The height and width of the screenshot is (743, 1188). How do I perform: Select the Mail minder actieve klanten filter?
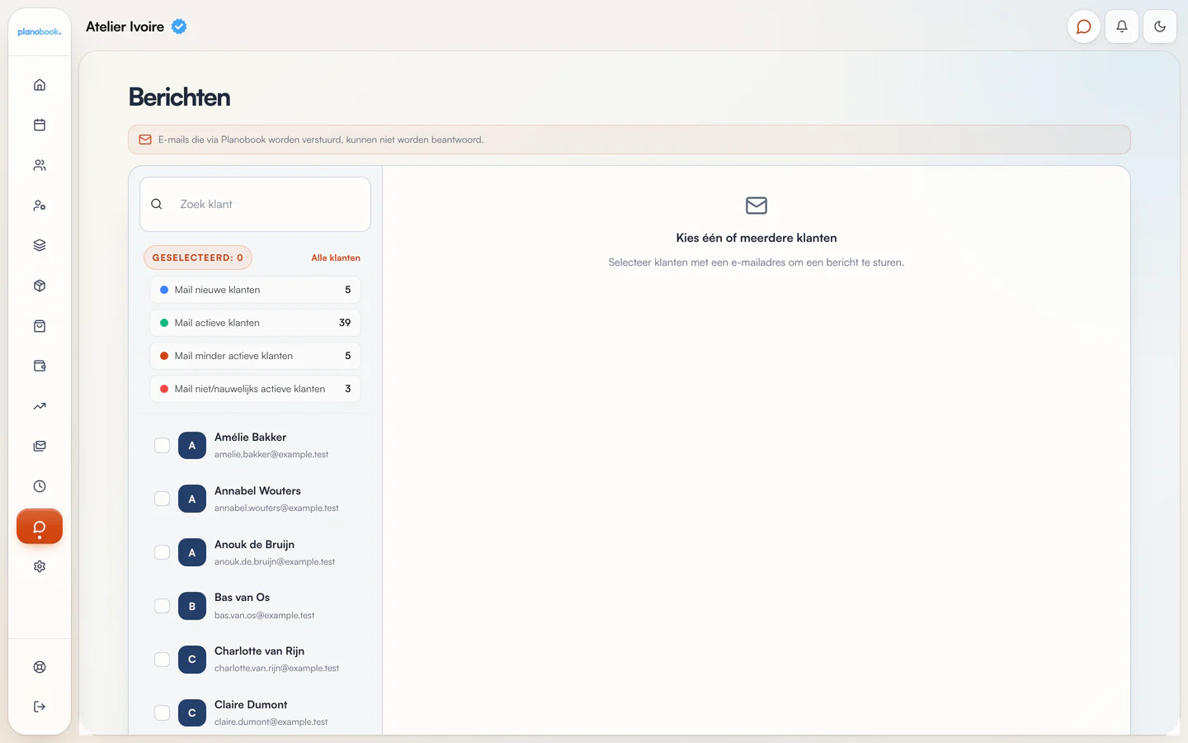[x=255, y=356]
